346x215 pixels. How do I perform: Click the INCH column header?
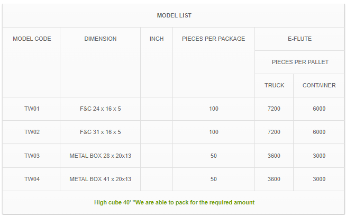(x=157, y=39)
